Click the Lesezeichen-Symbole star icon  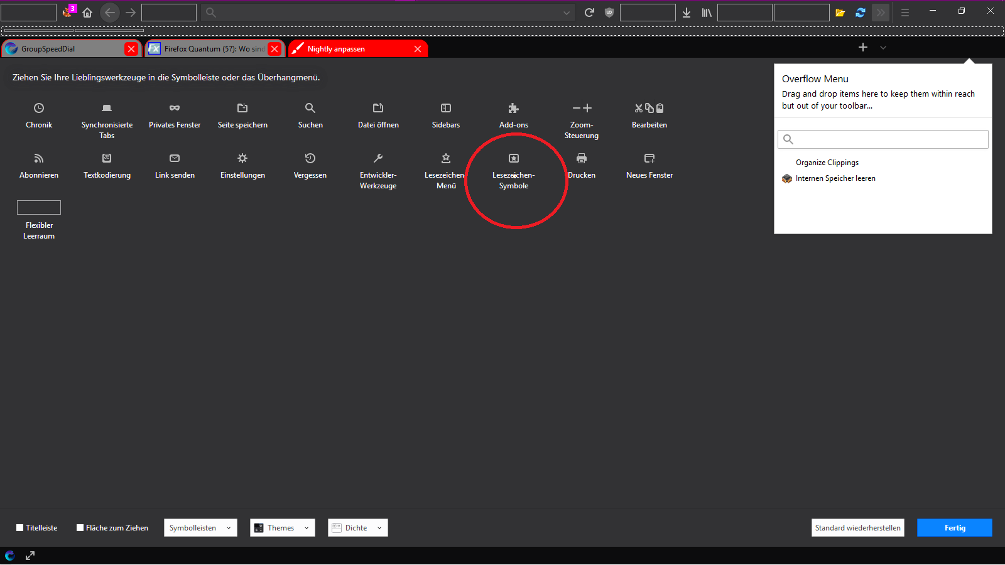[513, 158]
